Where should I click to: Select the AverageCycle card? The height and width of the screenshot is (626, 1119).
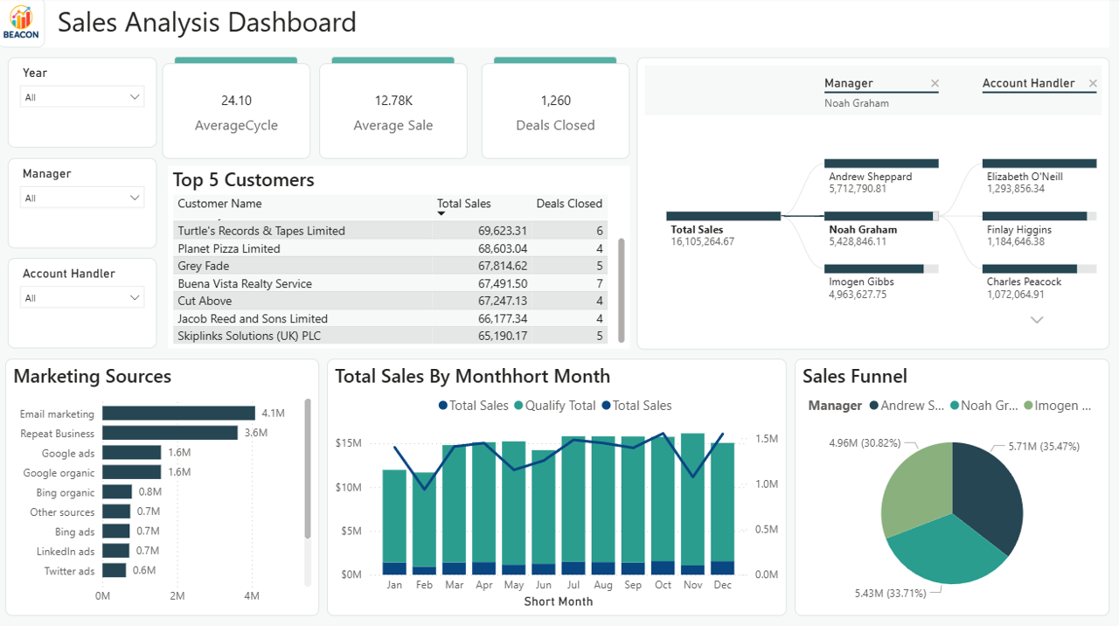coord(236,109)
